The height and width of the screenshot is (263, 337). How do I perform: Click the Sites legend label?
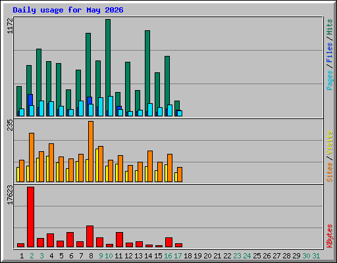coord(329,172)
